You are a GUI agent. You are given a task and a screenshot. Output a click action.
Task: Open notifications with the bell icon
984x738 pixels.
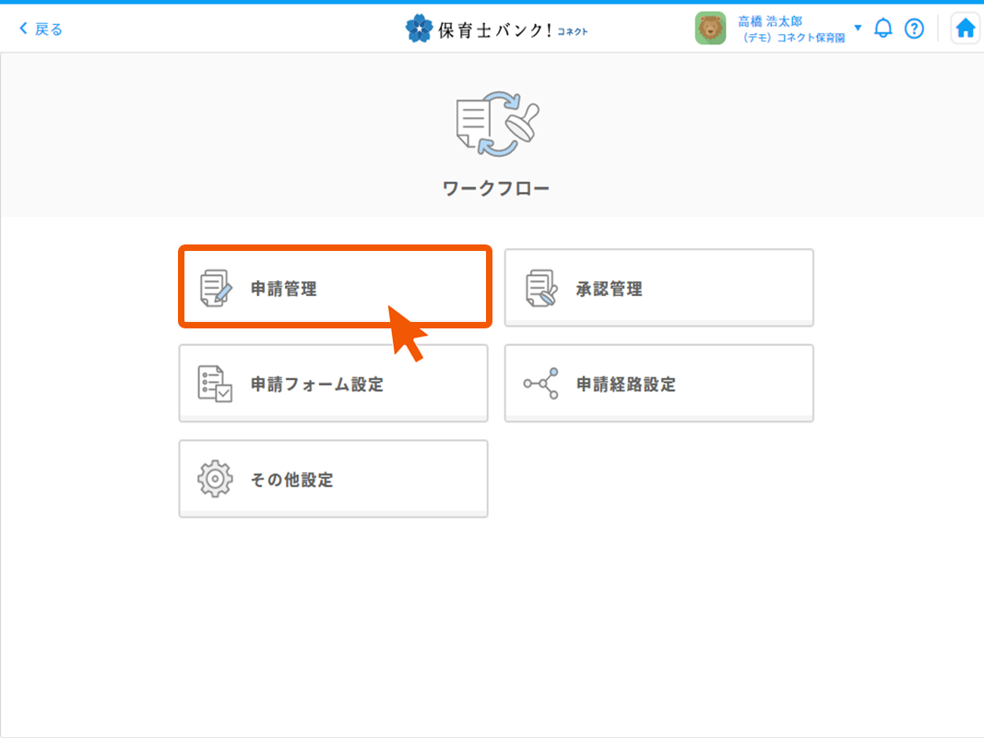tap(883, 29)
